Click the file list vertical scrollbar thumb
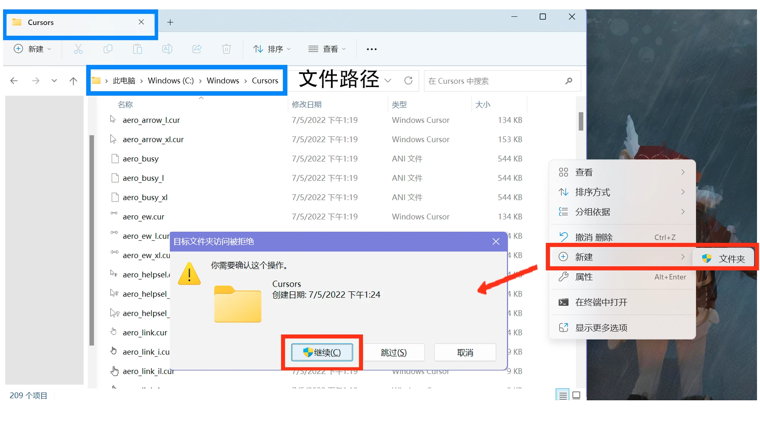 tap(581, 121)
